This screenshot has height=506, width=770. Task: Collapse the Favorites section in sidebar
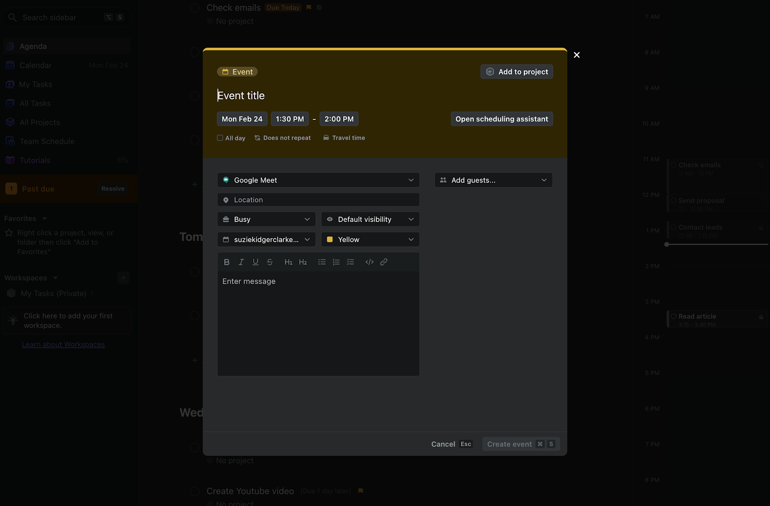pyautogui.click(x=45, y=219)
